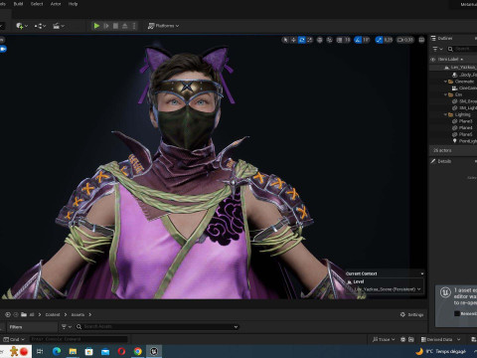
Task: Focus the Enter Console Command field
Action: pyautogui.click(x=79, y=339)
